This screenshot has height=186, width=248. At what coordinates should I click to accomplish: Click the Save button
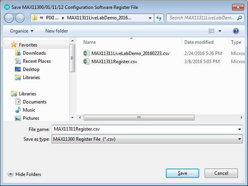[x=182, y=173]
